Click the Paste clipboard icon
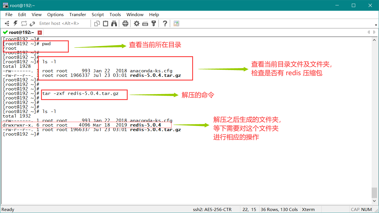This screenshot has width=379, height=213. pyautogui.click(x=106, y=23)
